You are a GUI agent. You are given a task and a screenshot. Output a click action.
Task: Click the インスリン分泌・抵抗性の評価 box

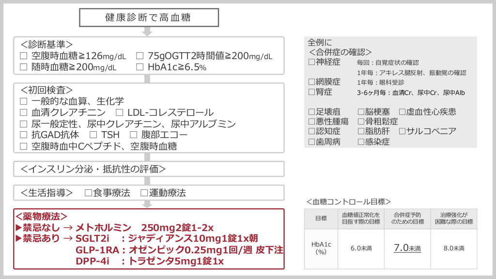coord(147,169)
